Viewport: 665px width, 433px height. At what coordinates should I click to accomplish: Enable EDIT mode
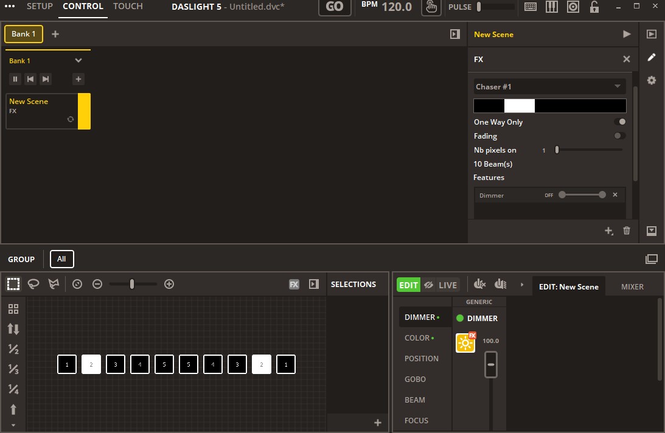click(408, 285)
